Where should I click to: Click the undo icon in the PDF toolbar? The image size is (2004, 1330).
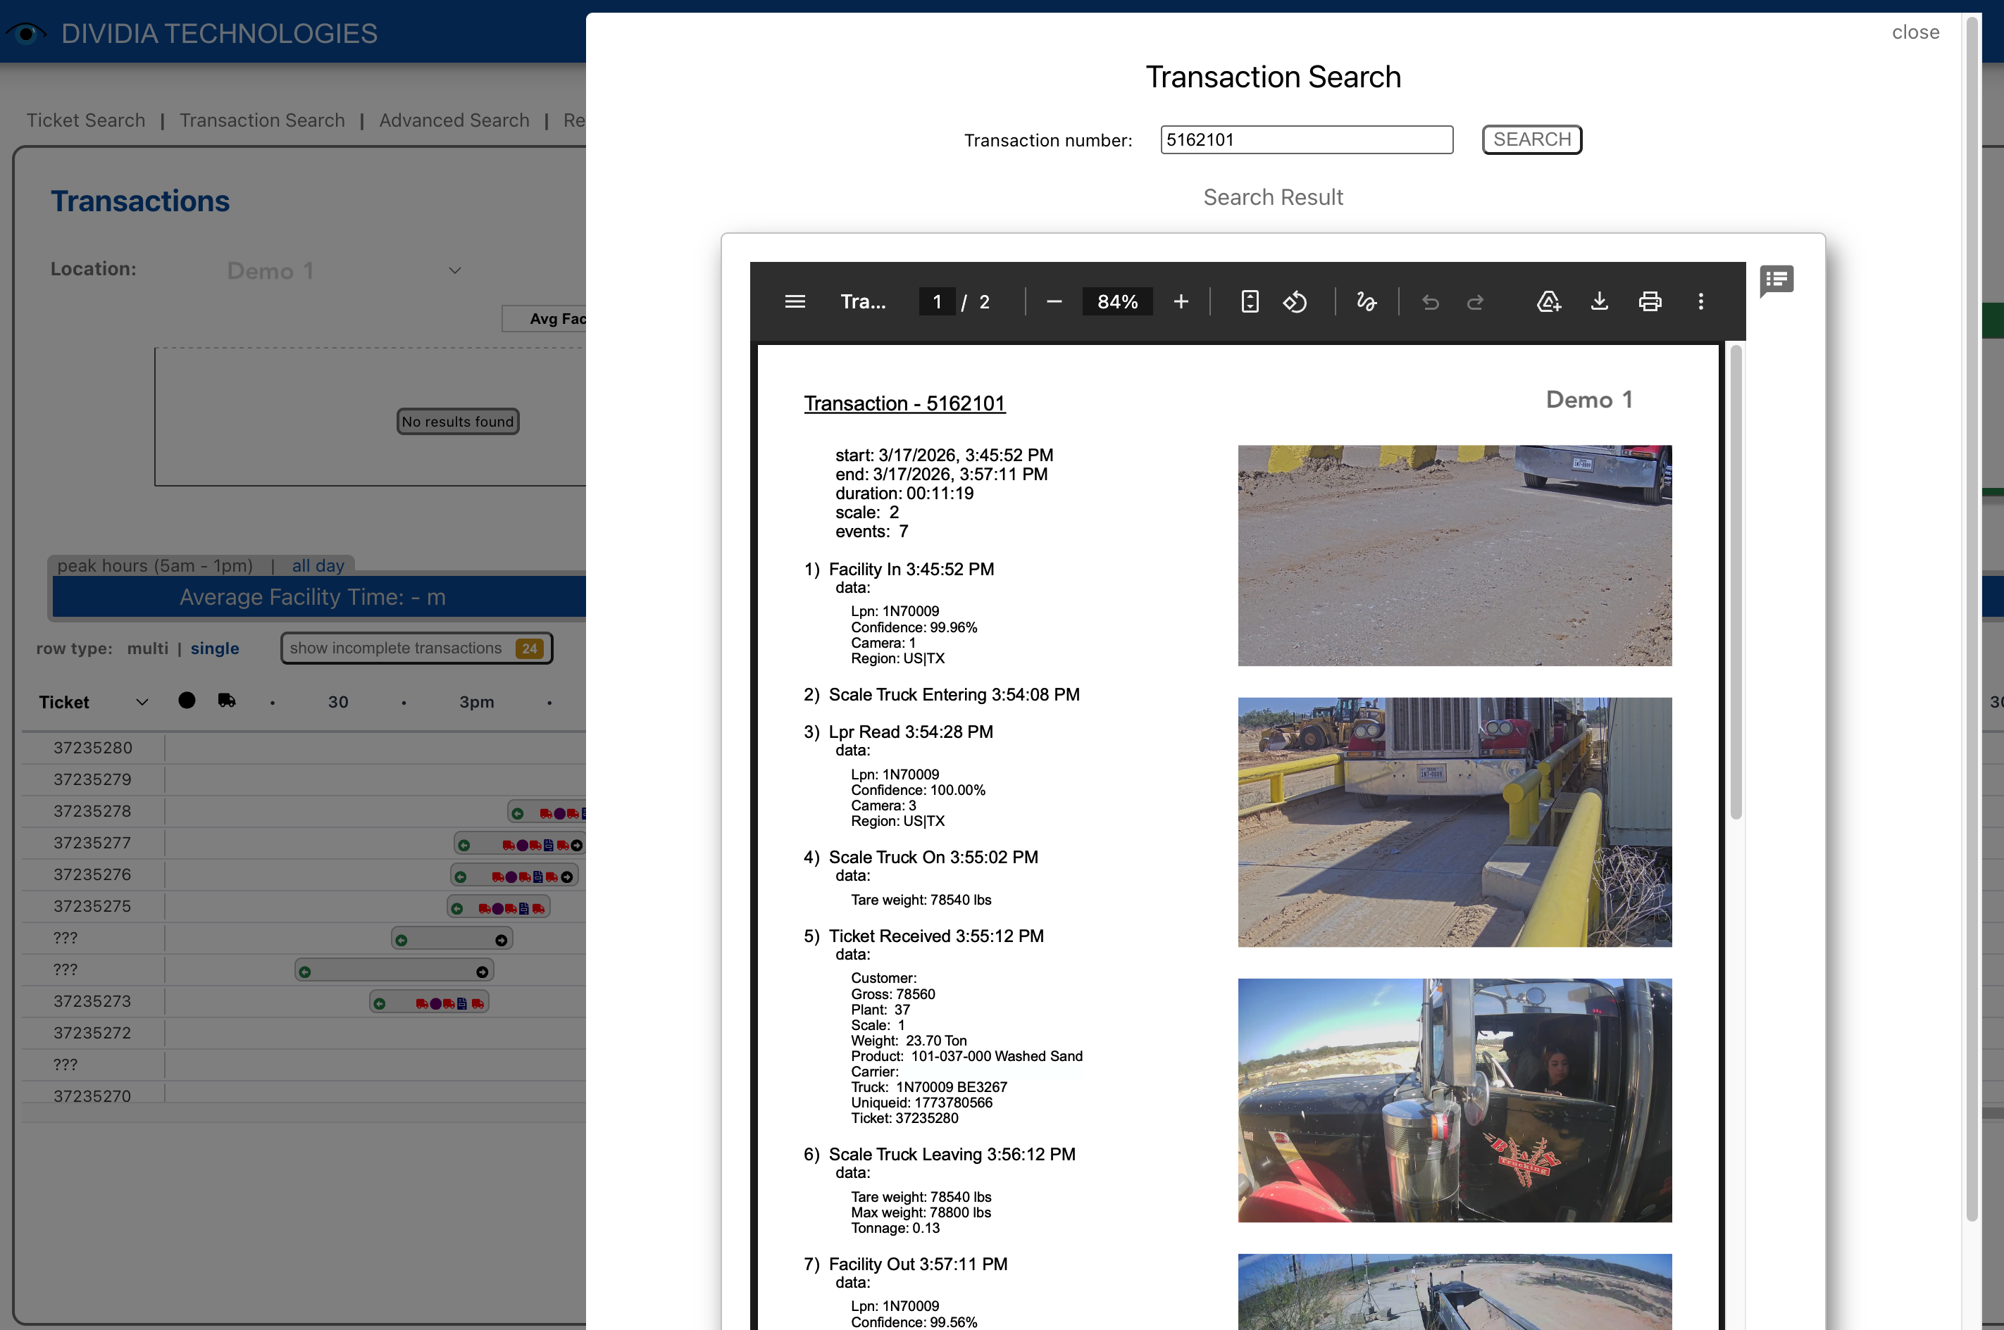click(1431, 301)
